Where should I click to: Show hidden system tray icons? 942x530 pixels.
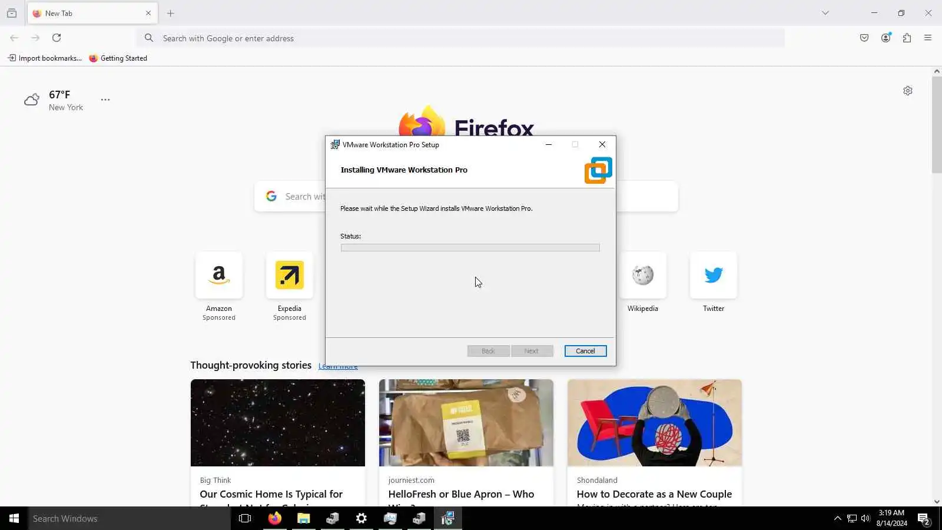[x=838, y=519]
